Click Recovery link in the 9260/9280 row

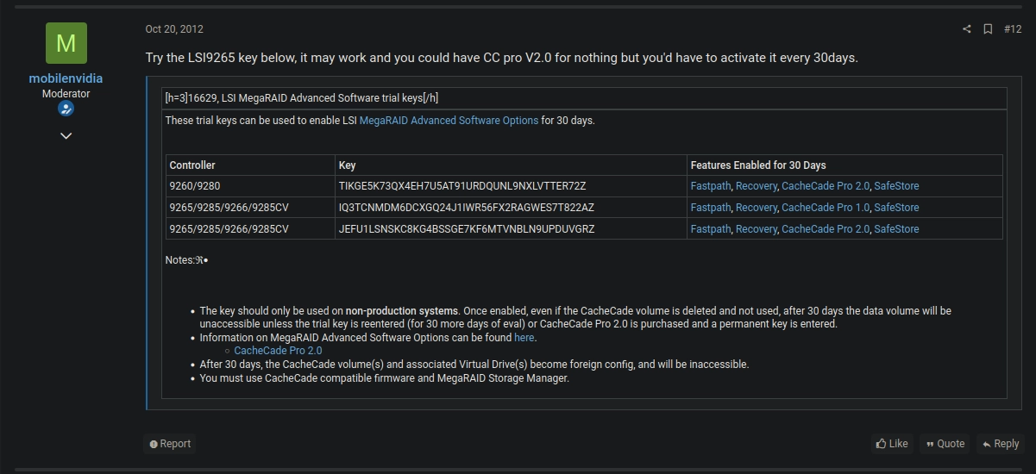pos(756,186)
